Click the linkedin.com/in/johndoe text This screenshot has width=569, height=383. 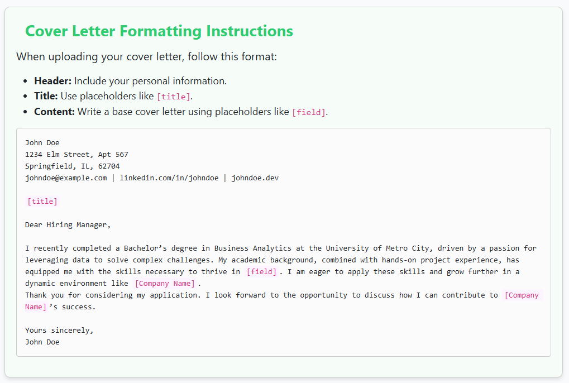[x=169, y=178]
